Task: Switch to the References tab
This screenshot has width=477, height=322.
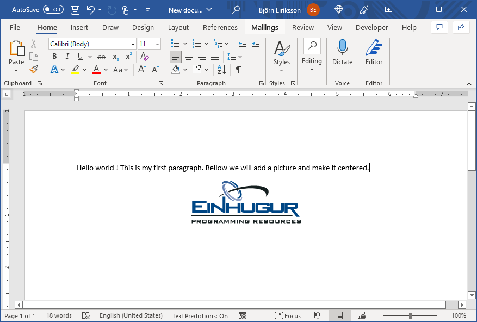Action: click(x=220, y=27)
